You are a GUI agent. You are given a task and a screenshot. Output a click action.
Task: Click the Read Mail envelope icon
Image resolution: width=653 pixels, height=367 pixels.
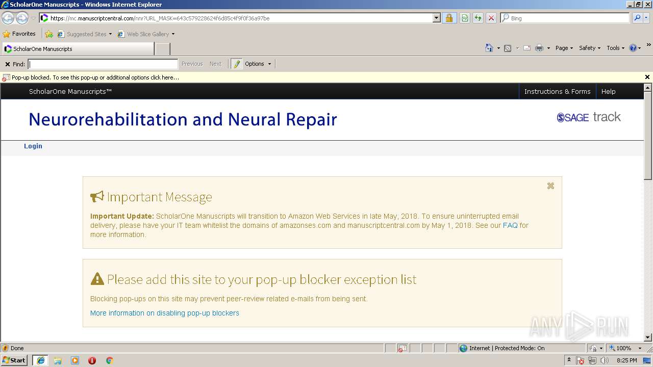(x=527, y=48)
